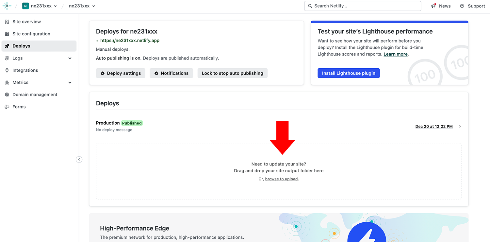Follow the Learn more link

pyautogui.click(x=396, y=54)
